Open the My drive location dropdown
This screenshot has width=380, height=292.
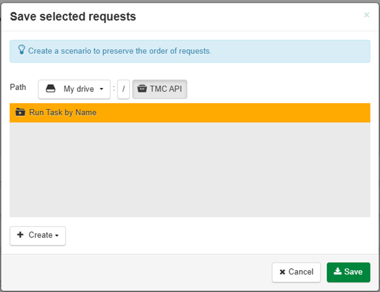coord(74,89)
